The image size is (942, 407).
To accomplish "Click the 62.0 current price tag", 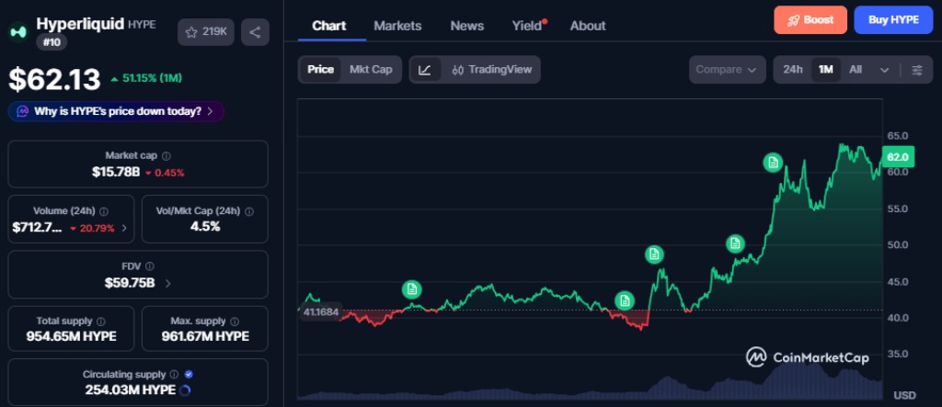I will 898,157.
